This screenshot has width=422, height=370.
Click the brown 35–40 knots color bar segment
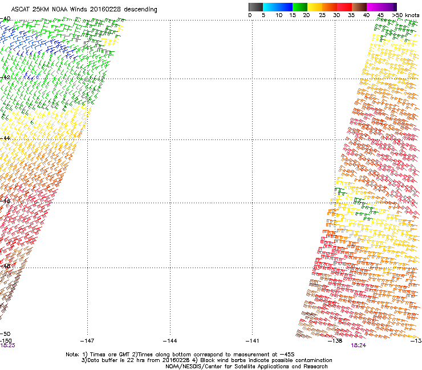(x=359, y=7)
